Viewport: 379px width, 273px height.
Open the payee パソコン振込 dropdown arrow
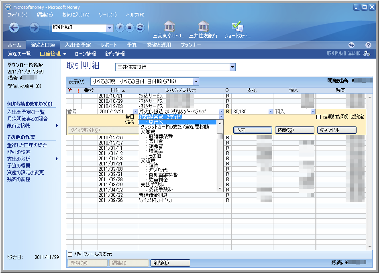pos(221,112)
